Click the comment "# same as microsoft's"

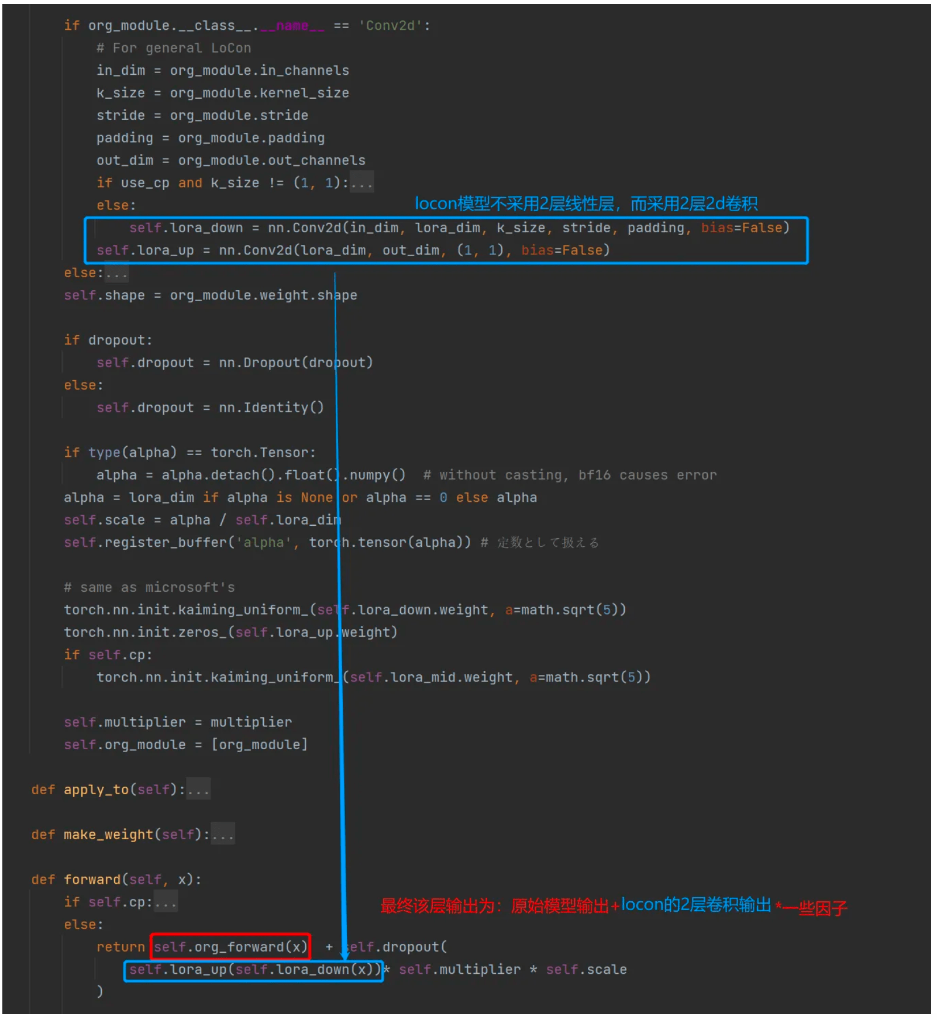149,587
